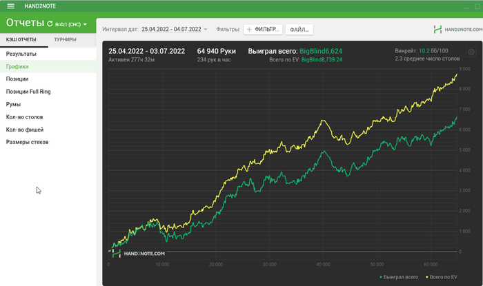Open the Кол-во фишей report
This screenshot has width=483, height=286.
point(48,130)
